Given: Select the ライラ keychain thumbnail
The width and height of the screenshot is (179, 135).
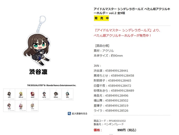Looking at the screenshot, I should (32, 106).
